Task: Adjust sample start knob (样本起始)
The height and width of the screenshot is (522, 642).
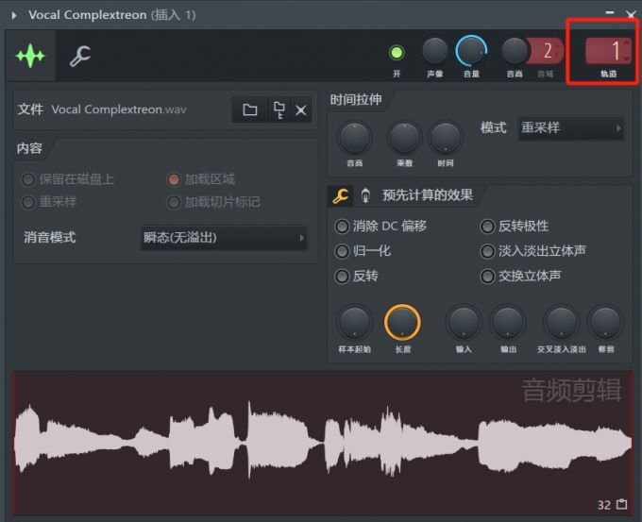Action: click(x=355, y=322)
